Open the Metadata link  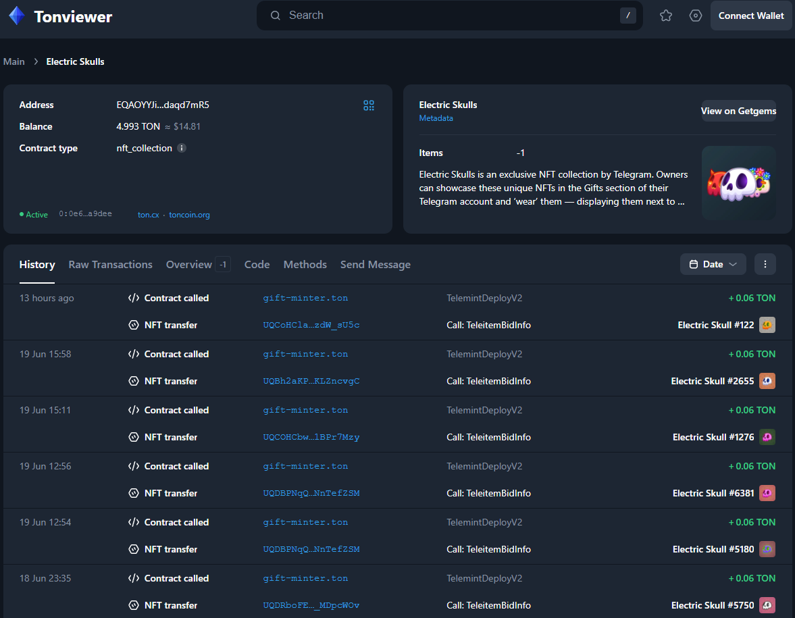[436, 118]
